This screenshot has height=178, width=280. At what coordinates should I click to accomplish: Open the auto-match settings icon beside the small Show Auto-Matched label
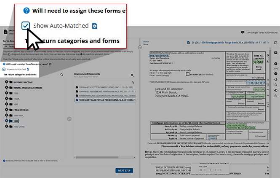28,69
